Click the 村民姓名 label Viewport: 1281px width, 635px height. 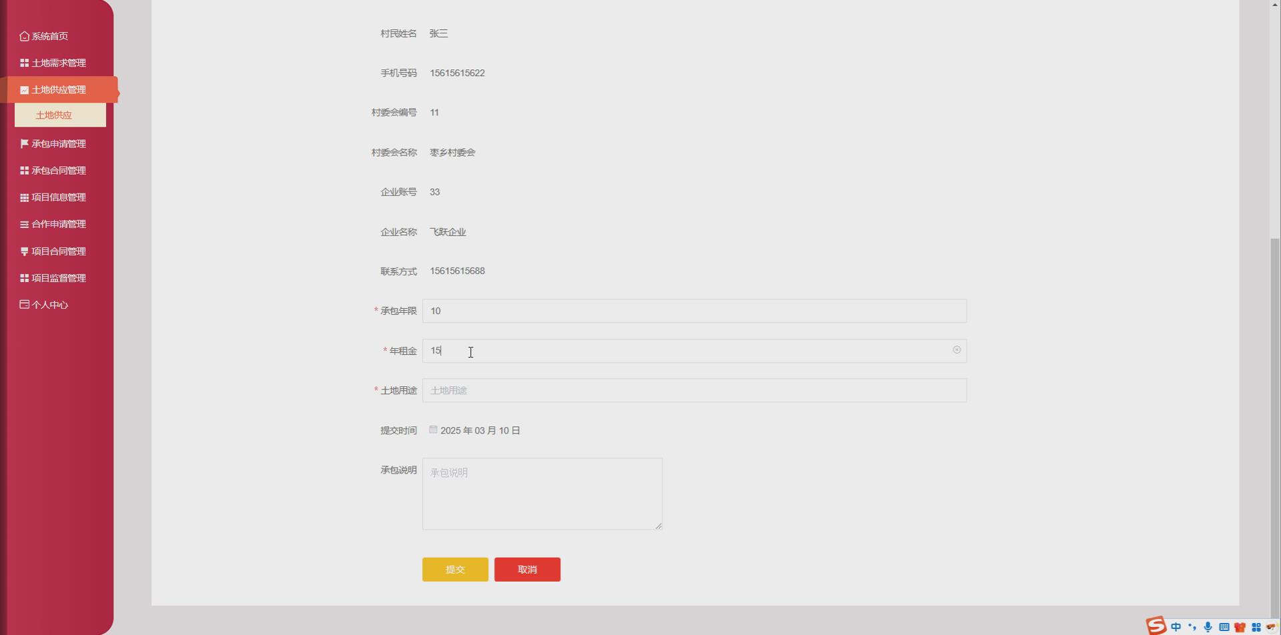398,33
